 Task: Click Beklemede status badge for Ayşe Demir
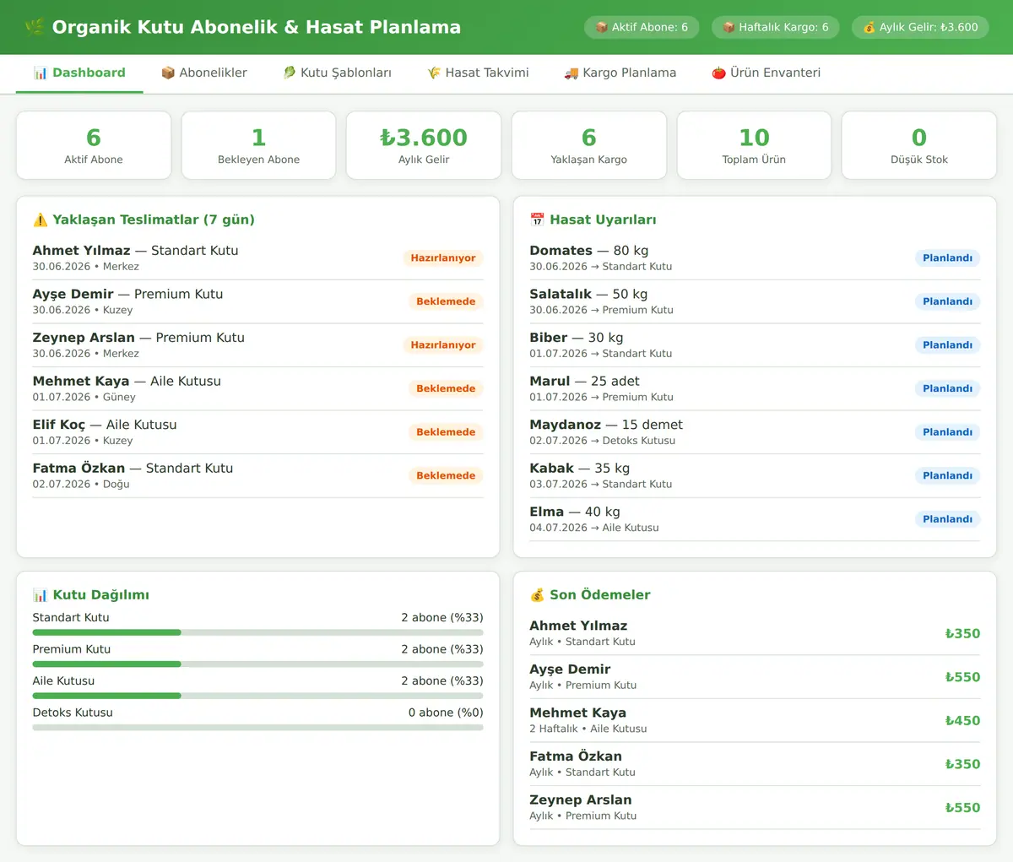(446, 301)
